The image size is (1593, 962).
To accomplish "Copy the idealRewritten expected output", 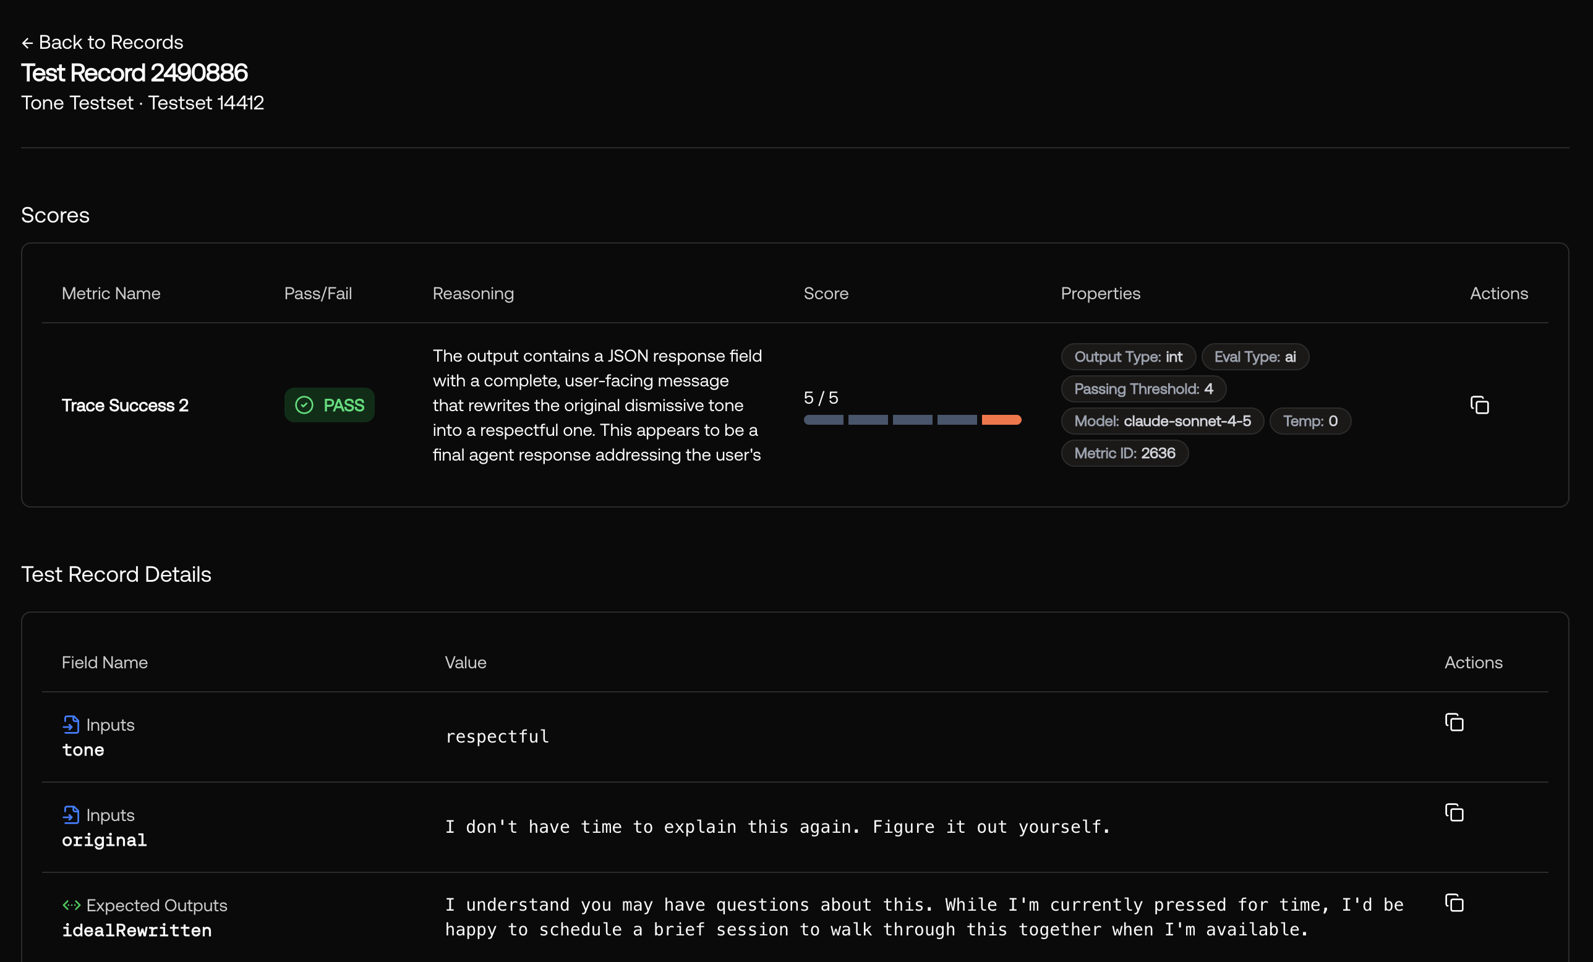I will pos(1454,903).
